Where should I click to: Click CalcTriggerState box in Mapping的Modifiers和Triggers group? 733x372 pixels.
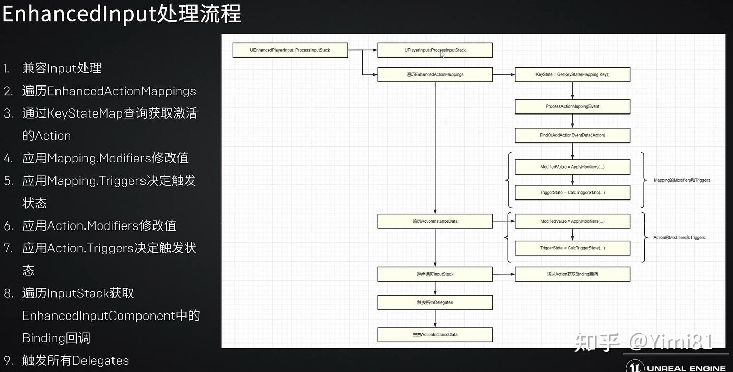pyautogui.click(x=572, y=193)
